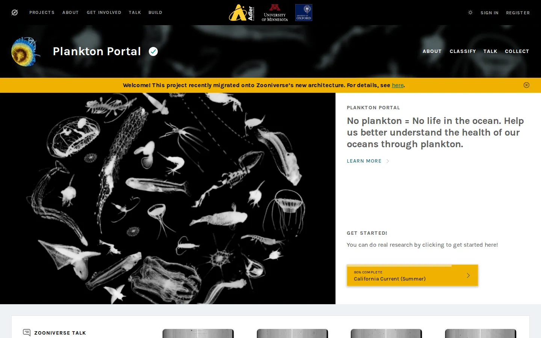Click the arrow on California Current workflow button

pyautogui.click(x=468, y=275)
